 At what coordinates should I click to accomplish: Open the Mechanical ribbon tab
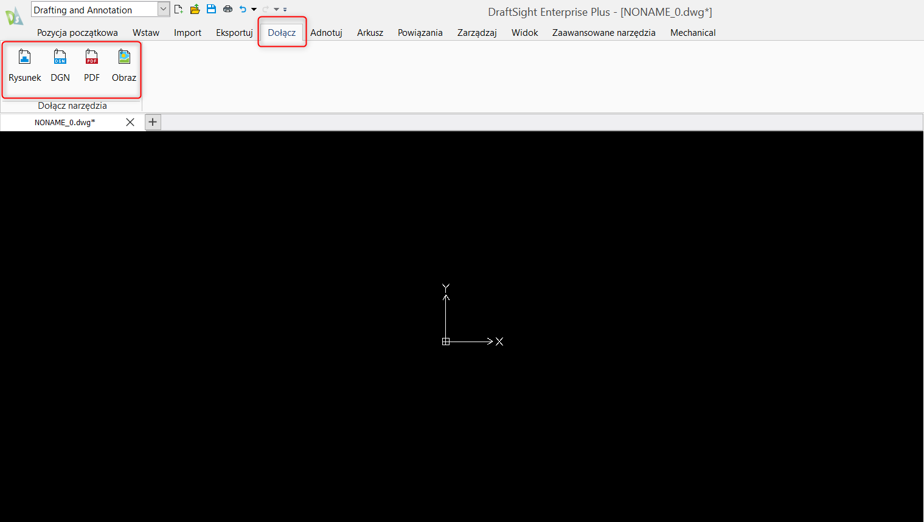point(692,32)
